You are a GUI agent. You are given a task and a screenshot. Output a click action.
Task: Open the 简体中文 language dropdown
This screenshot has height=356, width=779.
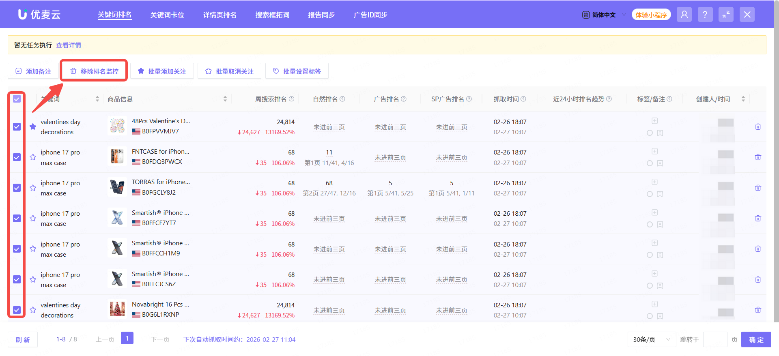(x=604, y=15)
